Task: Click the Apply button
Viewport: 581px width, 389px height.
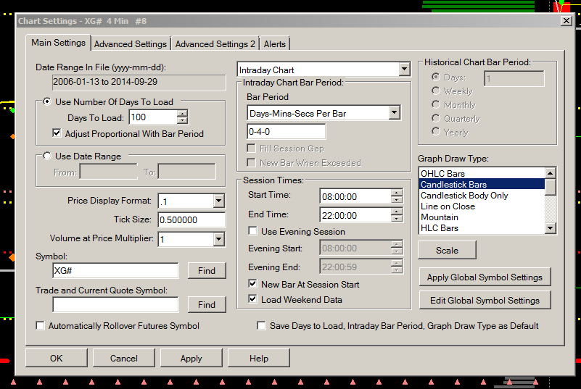Action: [x=191, y=358]
